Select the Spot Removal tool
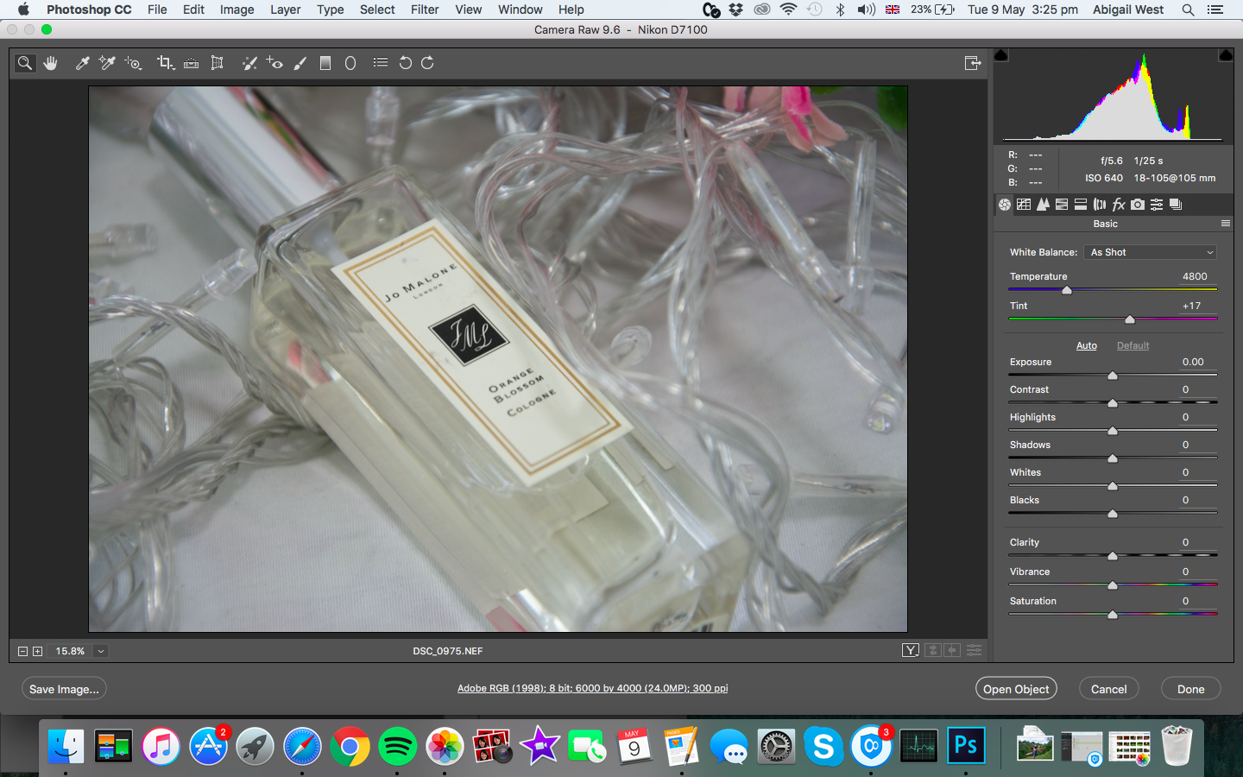This screenshot has height=777, width=1243. (249, 63)
